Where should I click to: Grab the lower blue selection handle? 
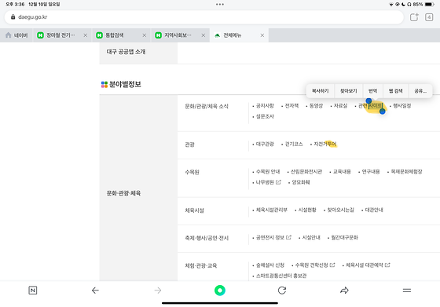tap(382, 111)
